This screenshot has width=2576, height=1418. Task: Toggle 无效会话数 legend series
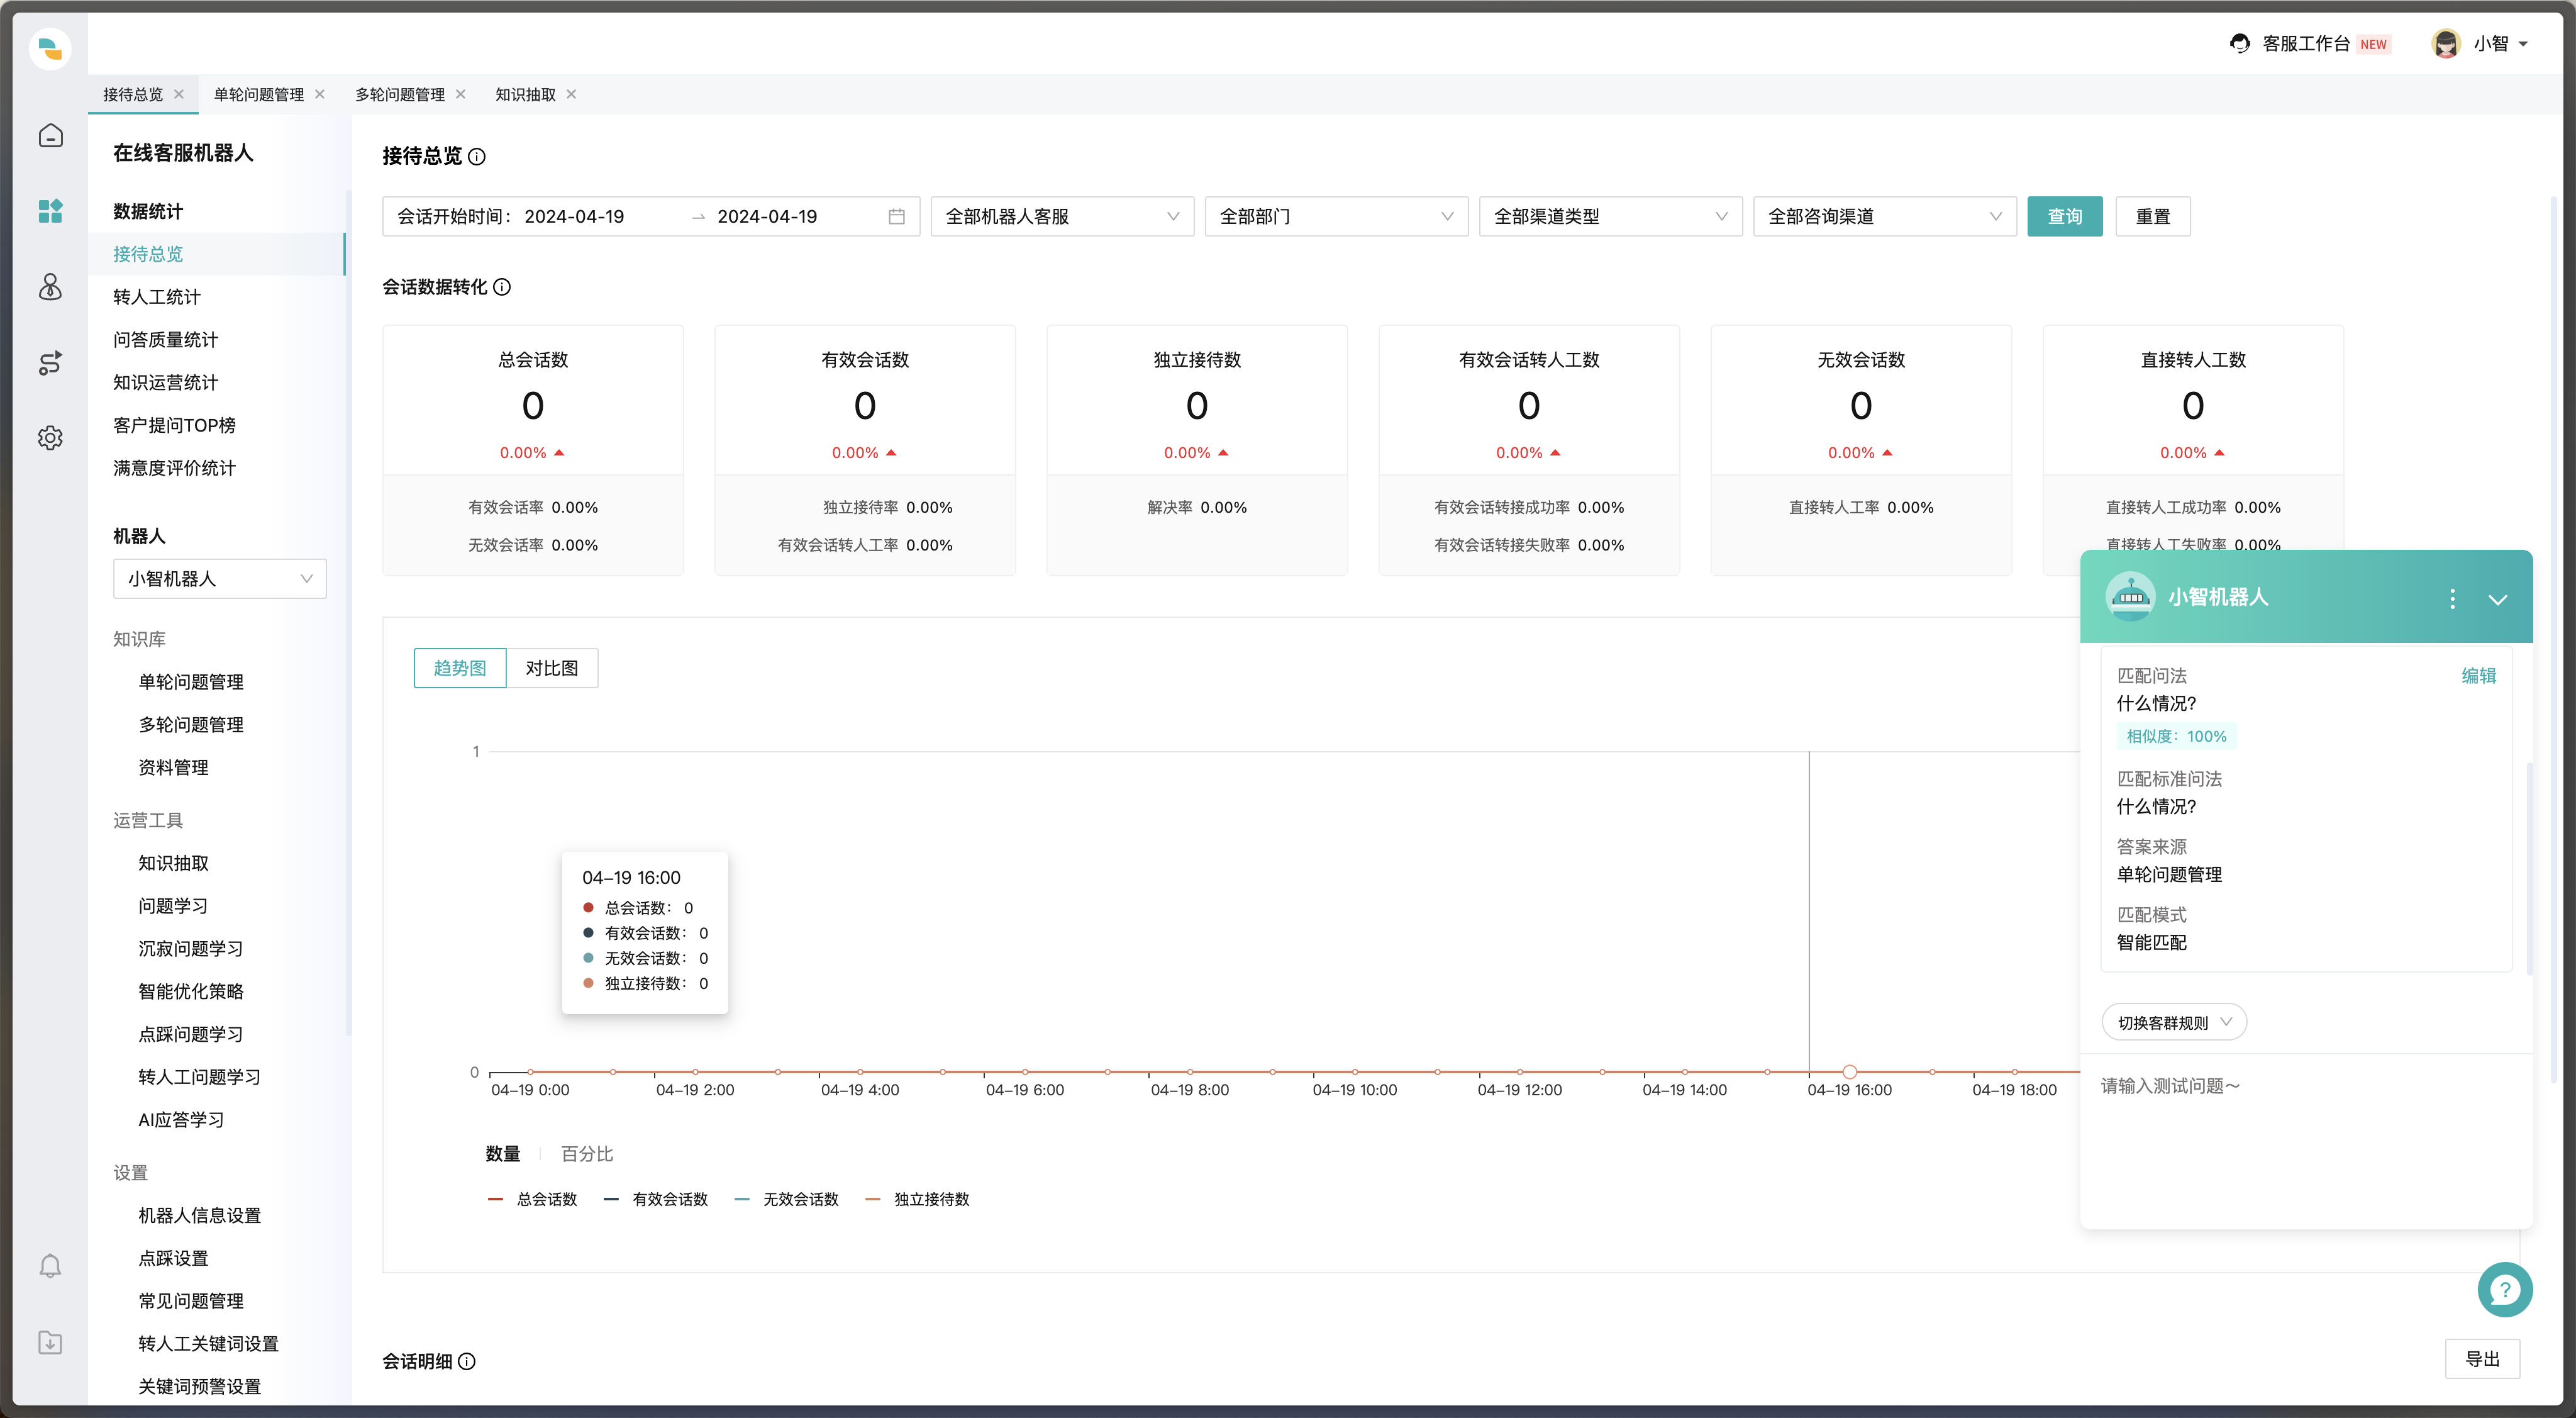pos(787,1199)
